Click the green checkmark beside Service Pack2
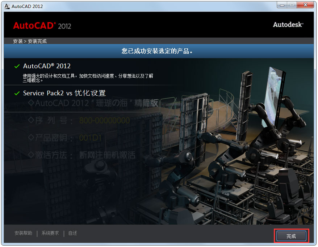This screenshot has height=247, width=318. point(17,93)
